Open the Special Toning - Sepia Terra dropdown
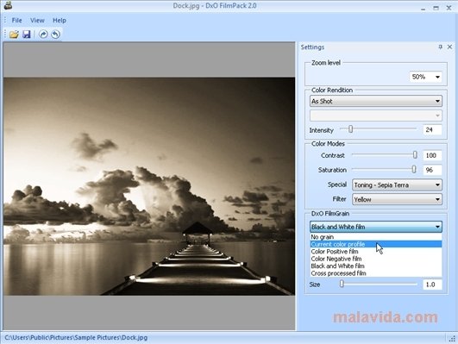This screenshot has height=344, width=458. (397, 185)
